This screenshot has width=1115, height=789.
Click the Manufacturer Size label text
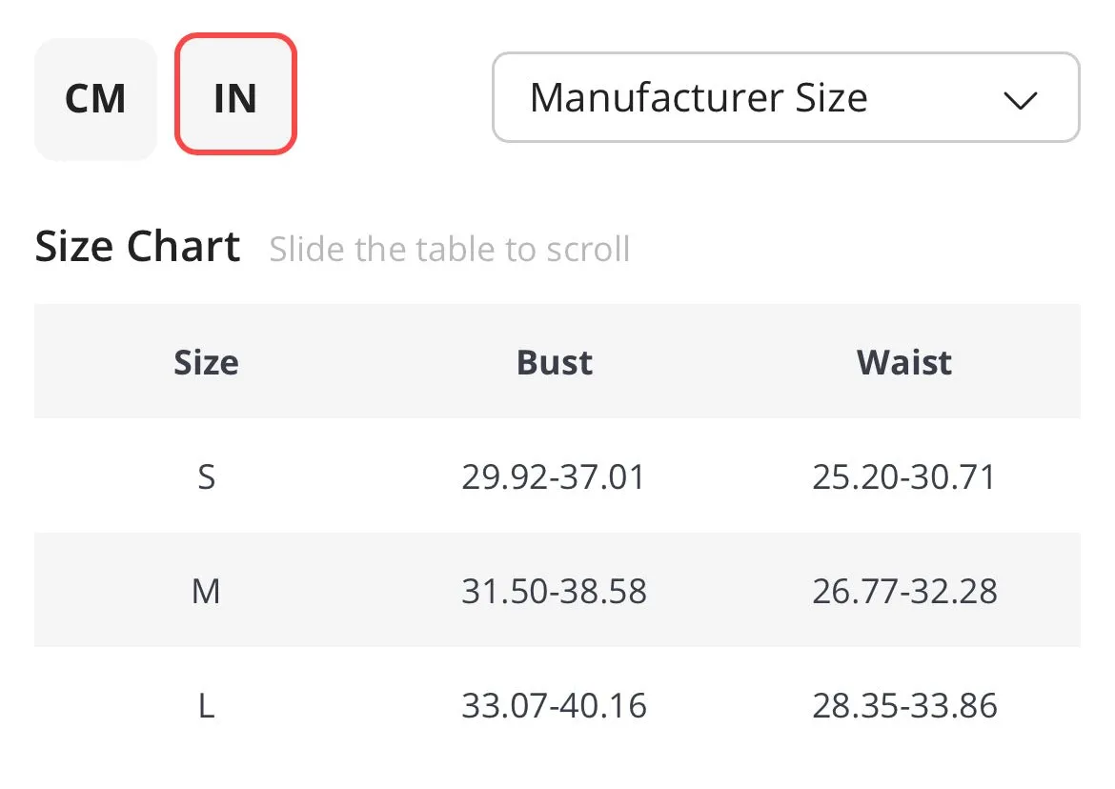coord(699,97)
